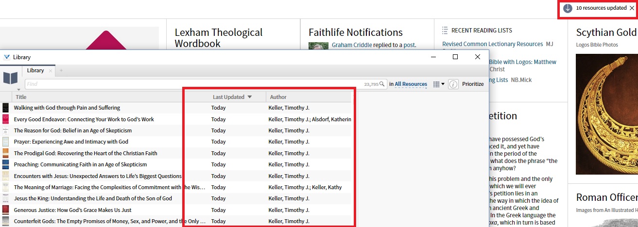Click cover thumbnail of Every Good Endeavor
This screenshot has height=227, width=638.
pos(5,119)
